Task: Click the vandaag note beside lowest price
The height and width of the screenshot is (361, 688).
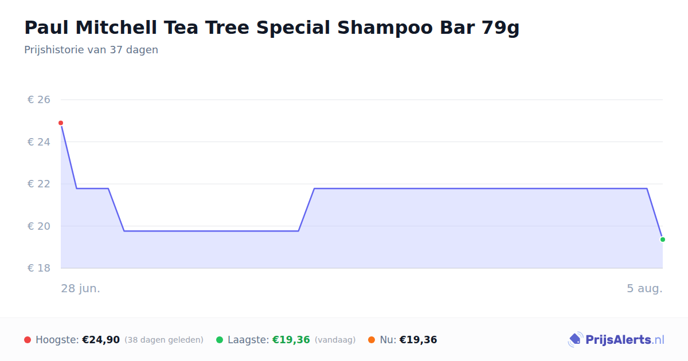Action: click(335, 340)
